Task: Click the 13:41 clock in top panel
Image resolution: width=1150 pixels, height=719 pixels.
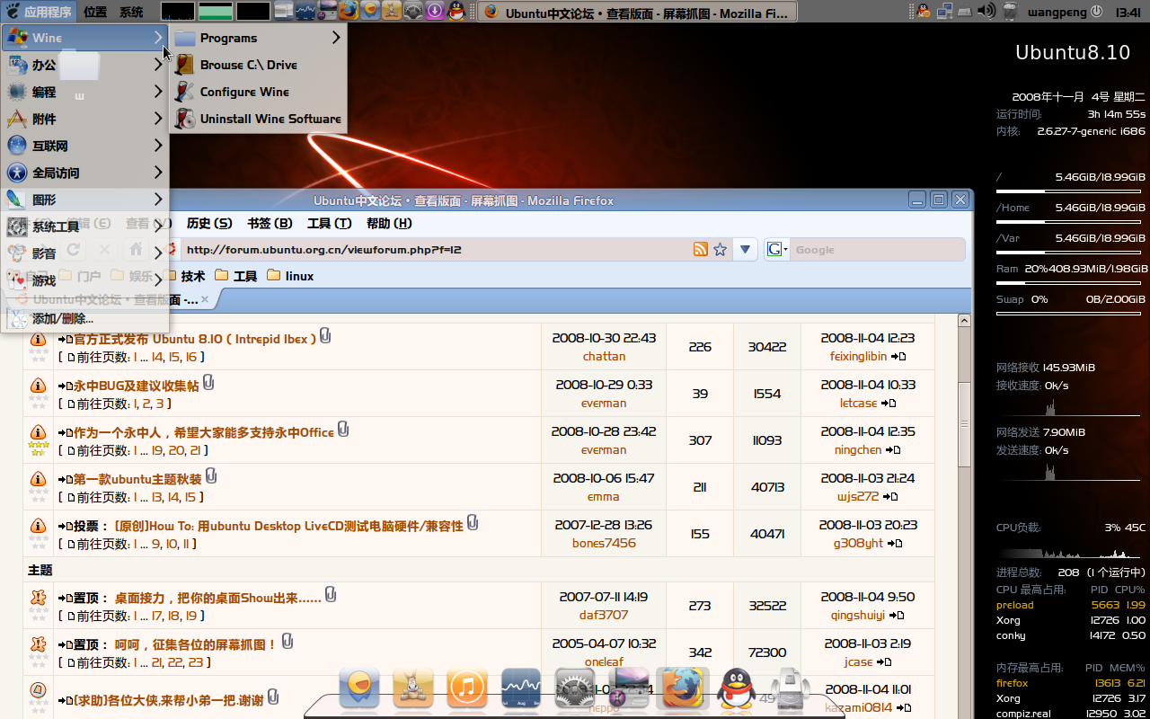Action: point(1128,13)
